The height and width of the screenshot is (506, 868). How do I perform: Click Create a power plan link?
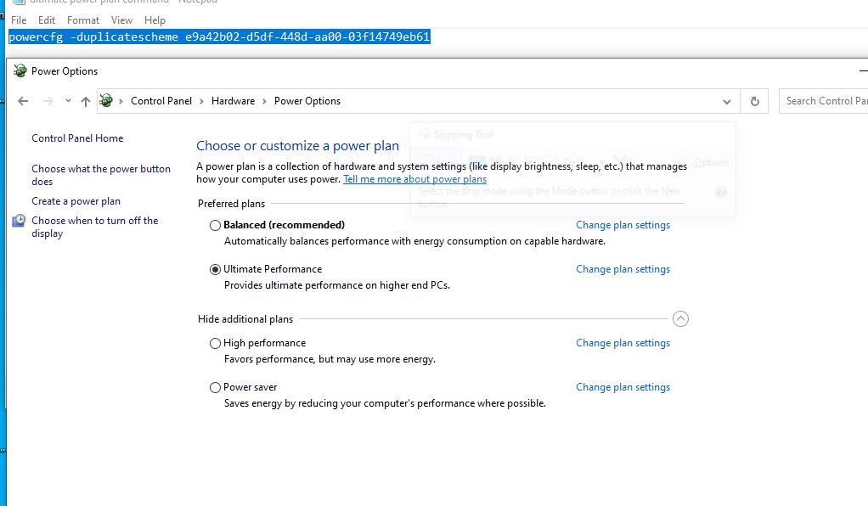coord(76,201)
